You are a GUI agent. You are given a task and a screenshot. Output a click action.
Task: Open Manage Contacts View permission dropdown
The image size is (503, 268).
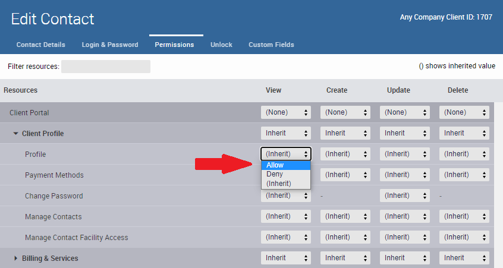click(286, 216)
